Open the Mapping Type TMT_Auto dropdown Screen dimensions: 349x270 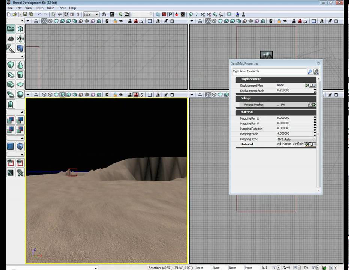296,139
